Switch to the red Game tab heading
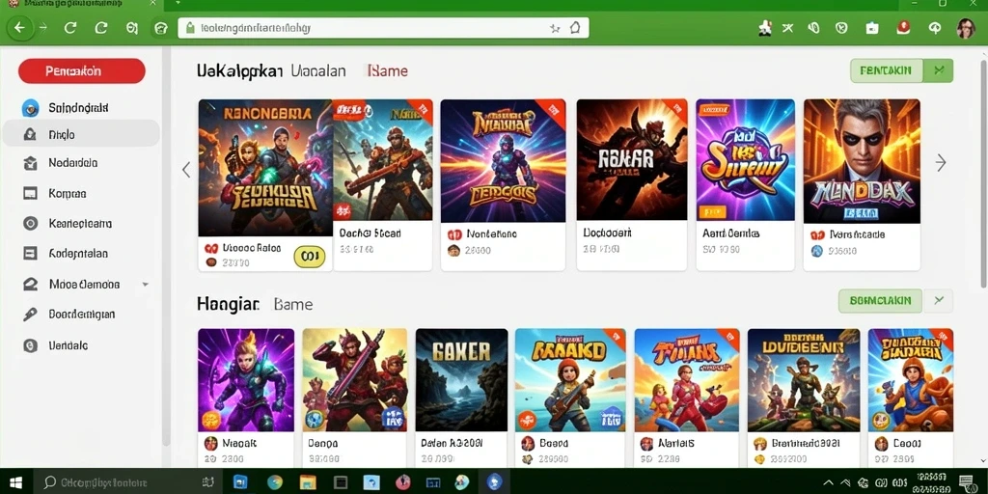The width and height of the screenshot is (988, 494). pyautogui.click(x=388, y=71)
